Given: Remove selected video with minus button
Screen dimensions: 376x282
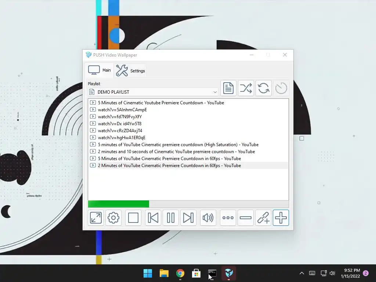Looking at the screenshot, I should point(246,218).
